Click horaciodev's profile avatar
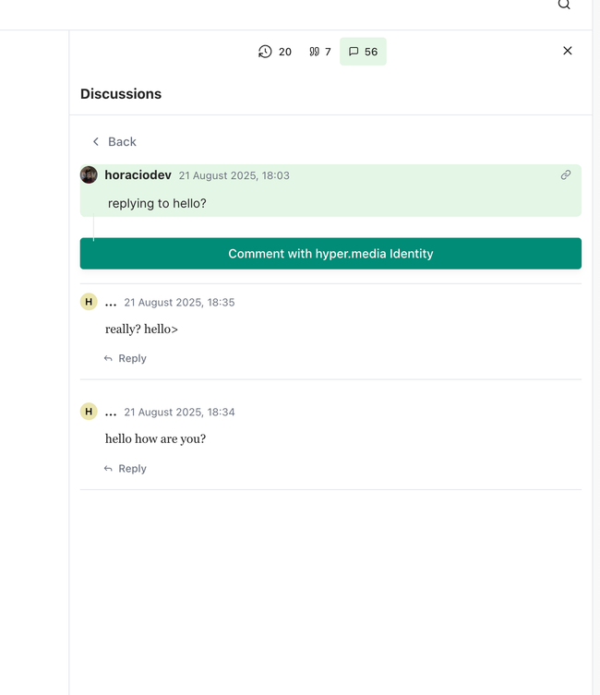 [89, 175]
